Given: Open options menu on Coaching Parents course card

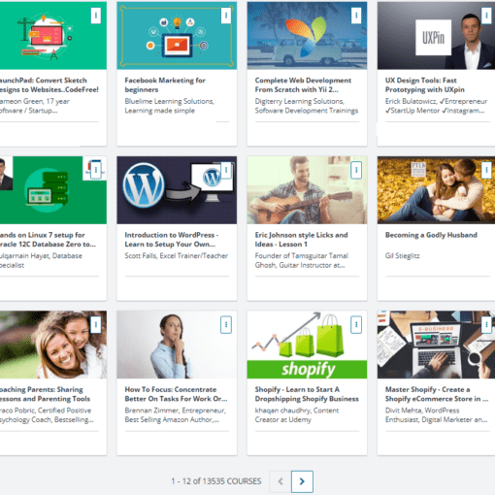Looking at the screenshot, I should [x=96, y=324].
